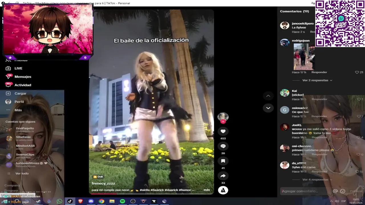Open Steam in the taskbar
Image resolution: width=365 pixels, height=205 pixels.
click(38, 201)
